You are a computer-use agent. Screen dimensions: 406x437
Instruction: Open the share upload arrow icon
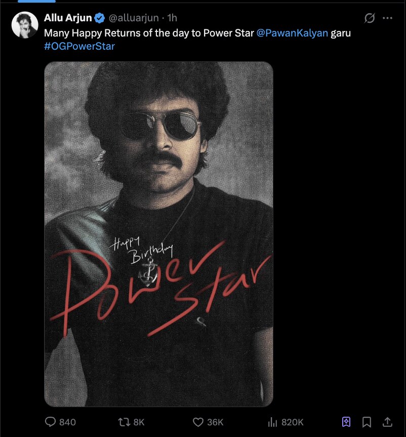(387, 422)
